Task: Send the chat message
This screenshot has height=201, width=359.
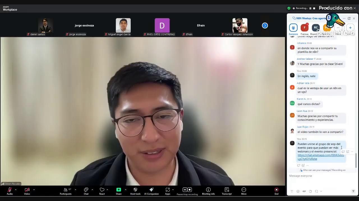Action: [353, 191]
